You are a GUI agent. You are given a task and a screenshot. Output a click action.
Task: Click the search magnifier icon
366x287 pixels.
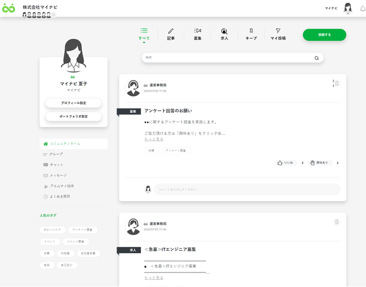(x=316, y=58)
